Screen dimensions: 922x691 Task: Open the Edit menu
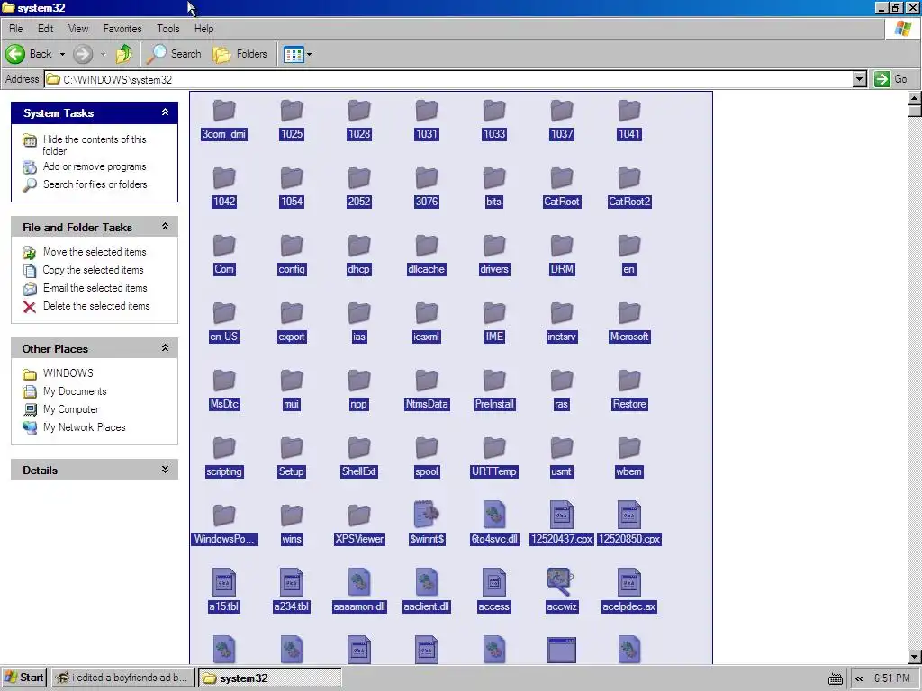click(x=45, y=29)
